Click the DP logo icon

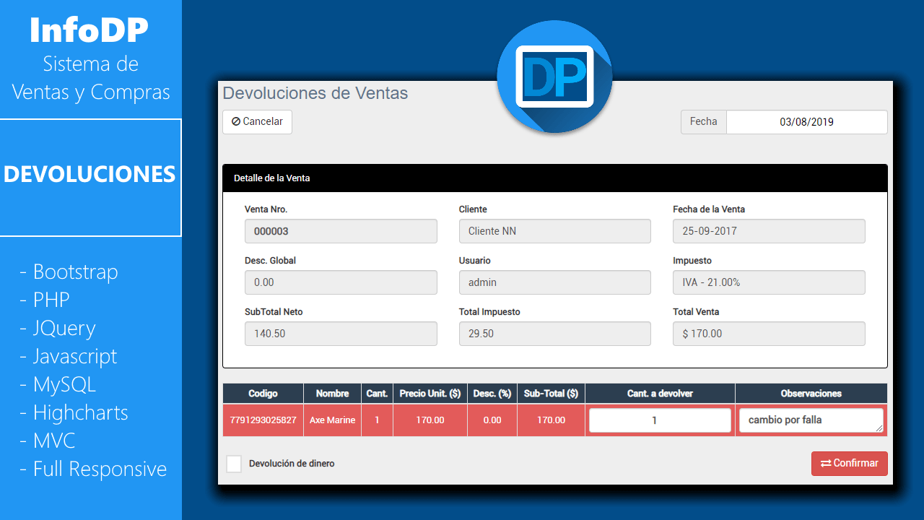click(x=554, y=77)
